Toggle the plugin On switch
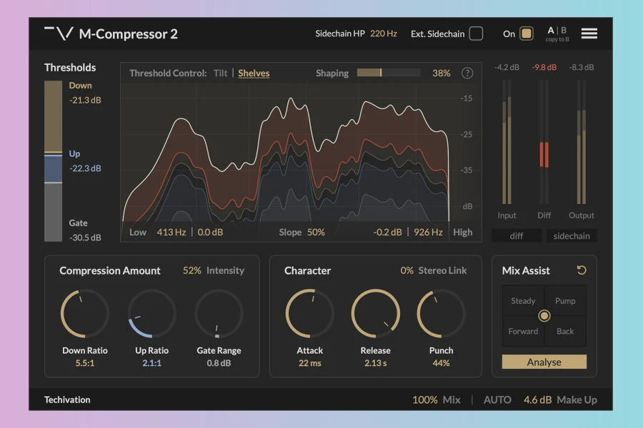Viewport: 643px width, 428px height. 527,34
